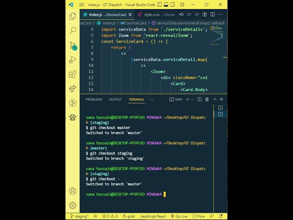293x220 pixels.
Task: Click the staging* branch in status bar
Action: click(79, 216)
